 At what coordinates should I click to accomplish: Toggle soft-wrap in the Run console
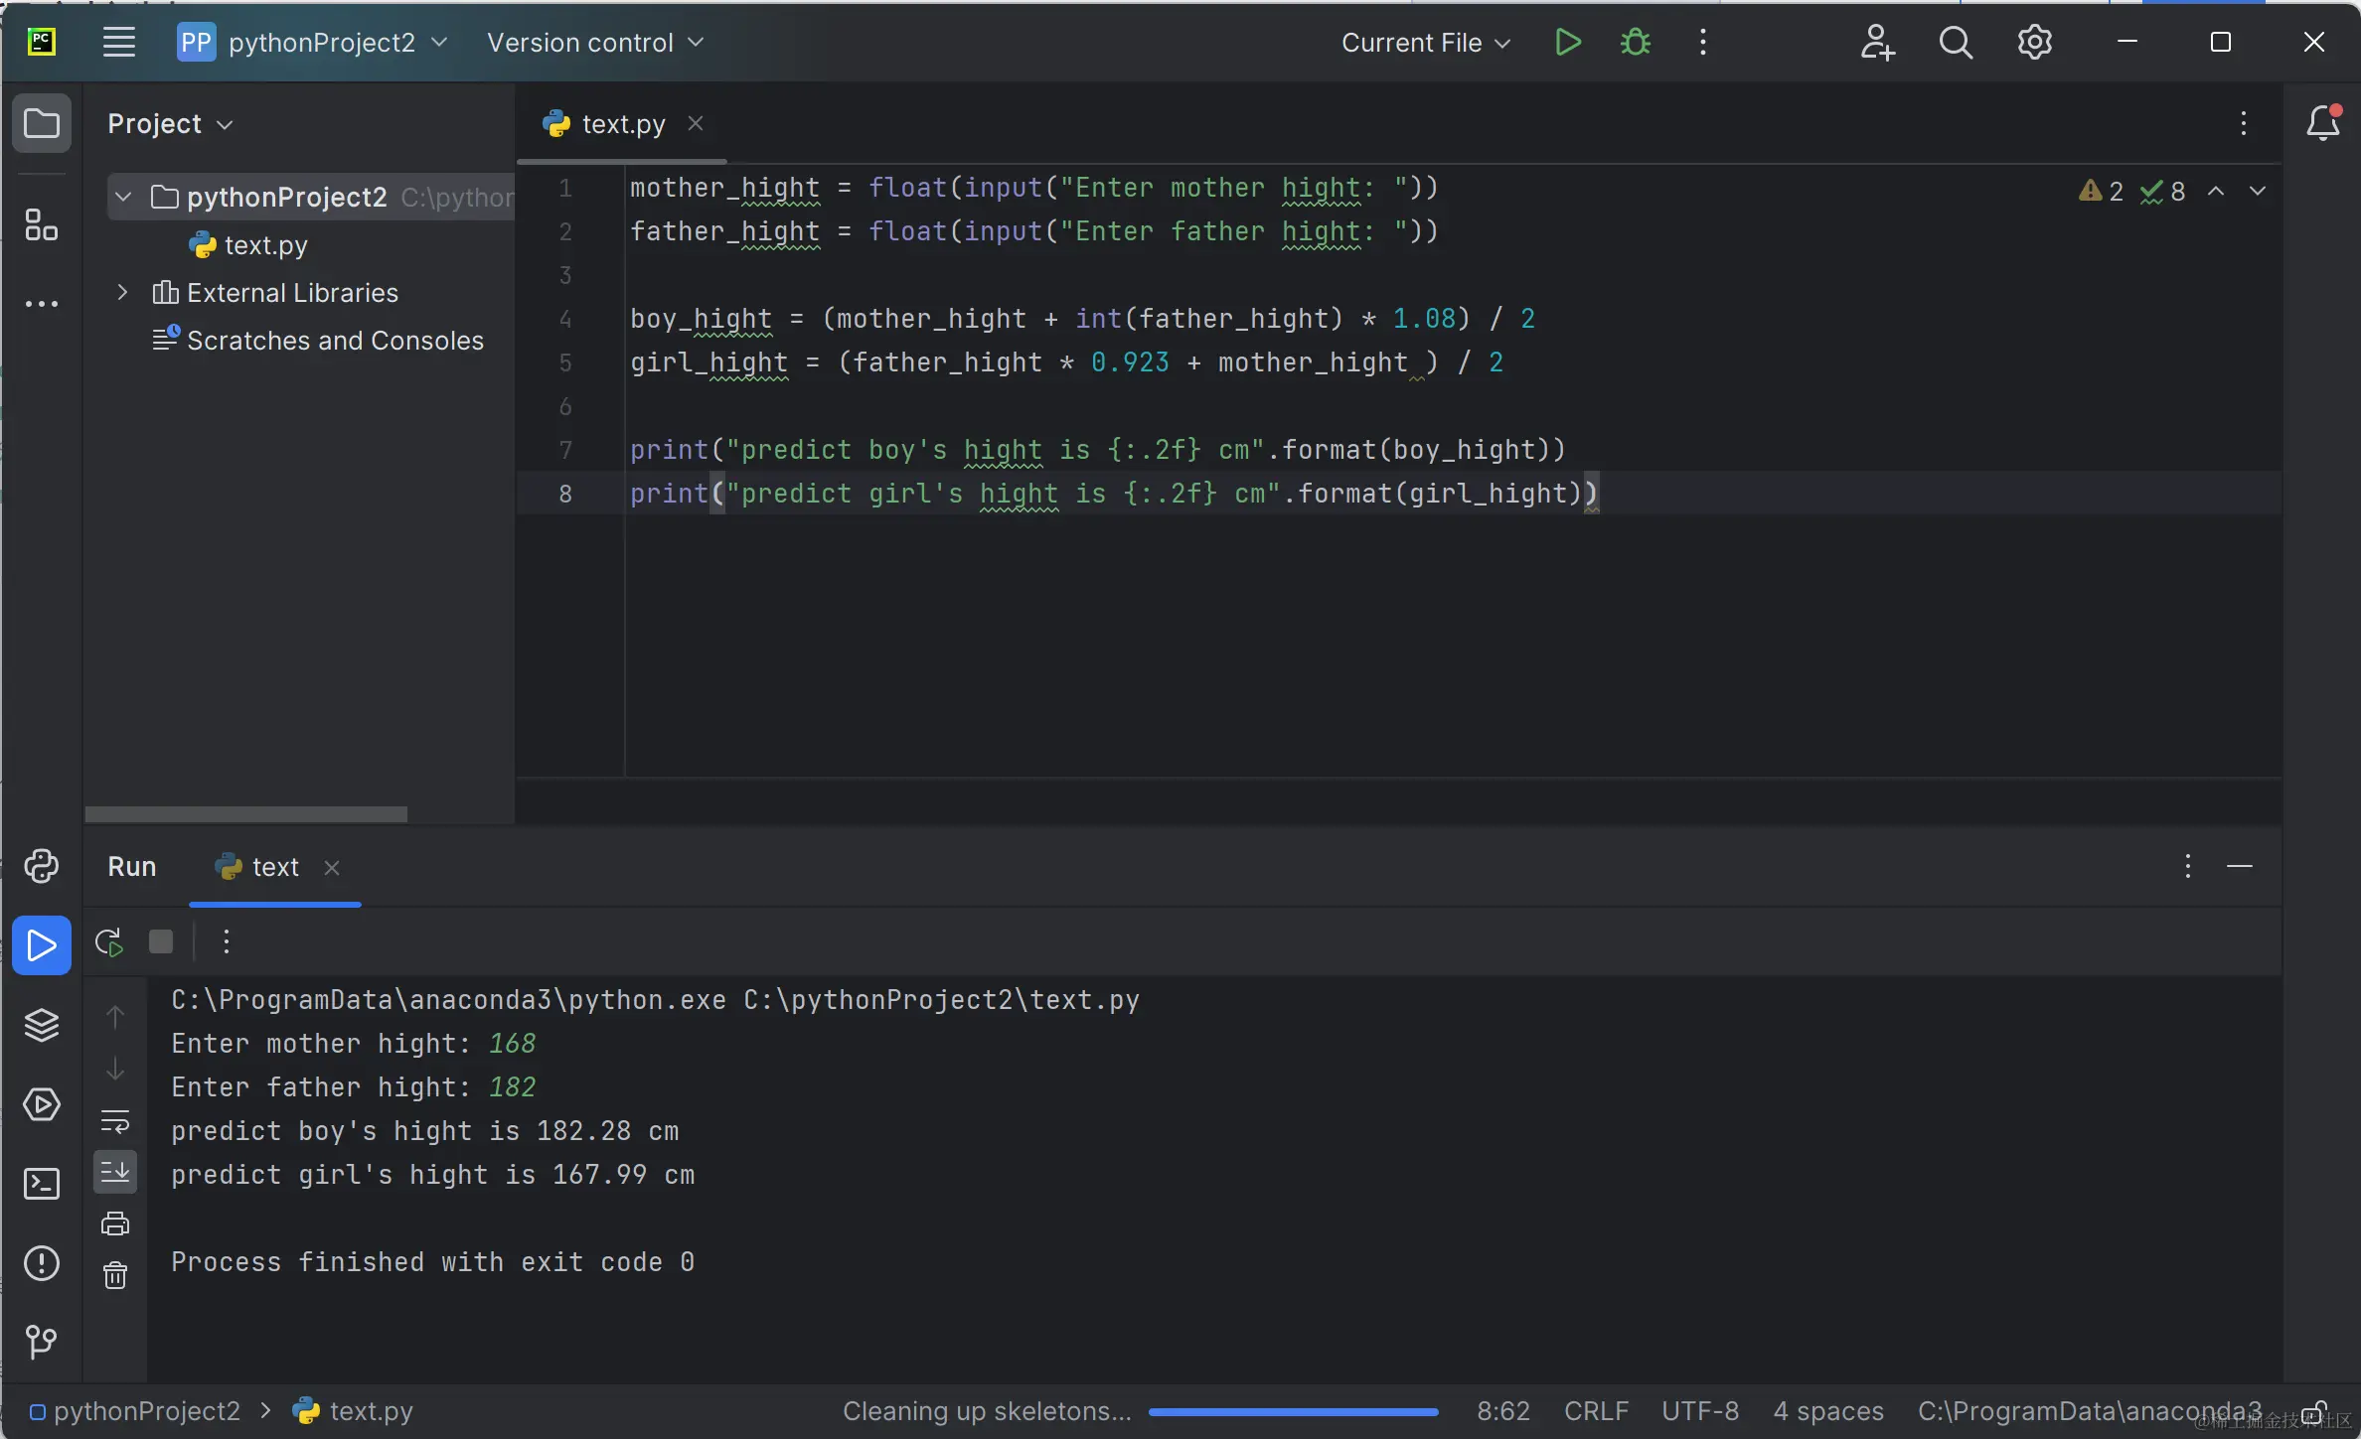(x=115, y=1122)
